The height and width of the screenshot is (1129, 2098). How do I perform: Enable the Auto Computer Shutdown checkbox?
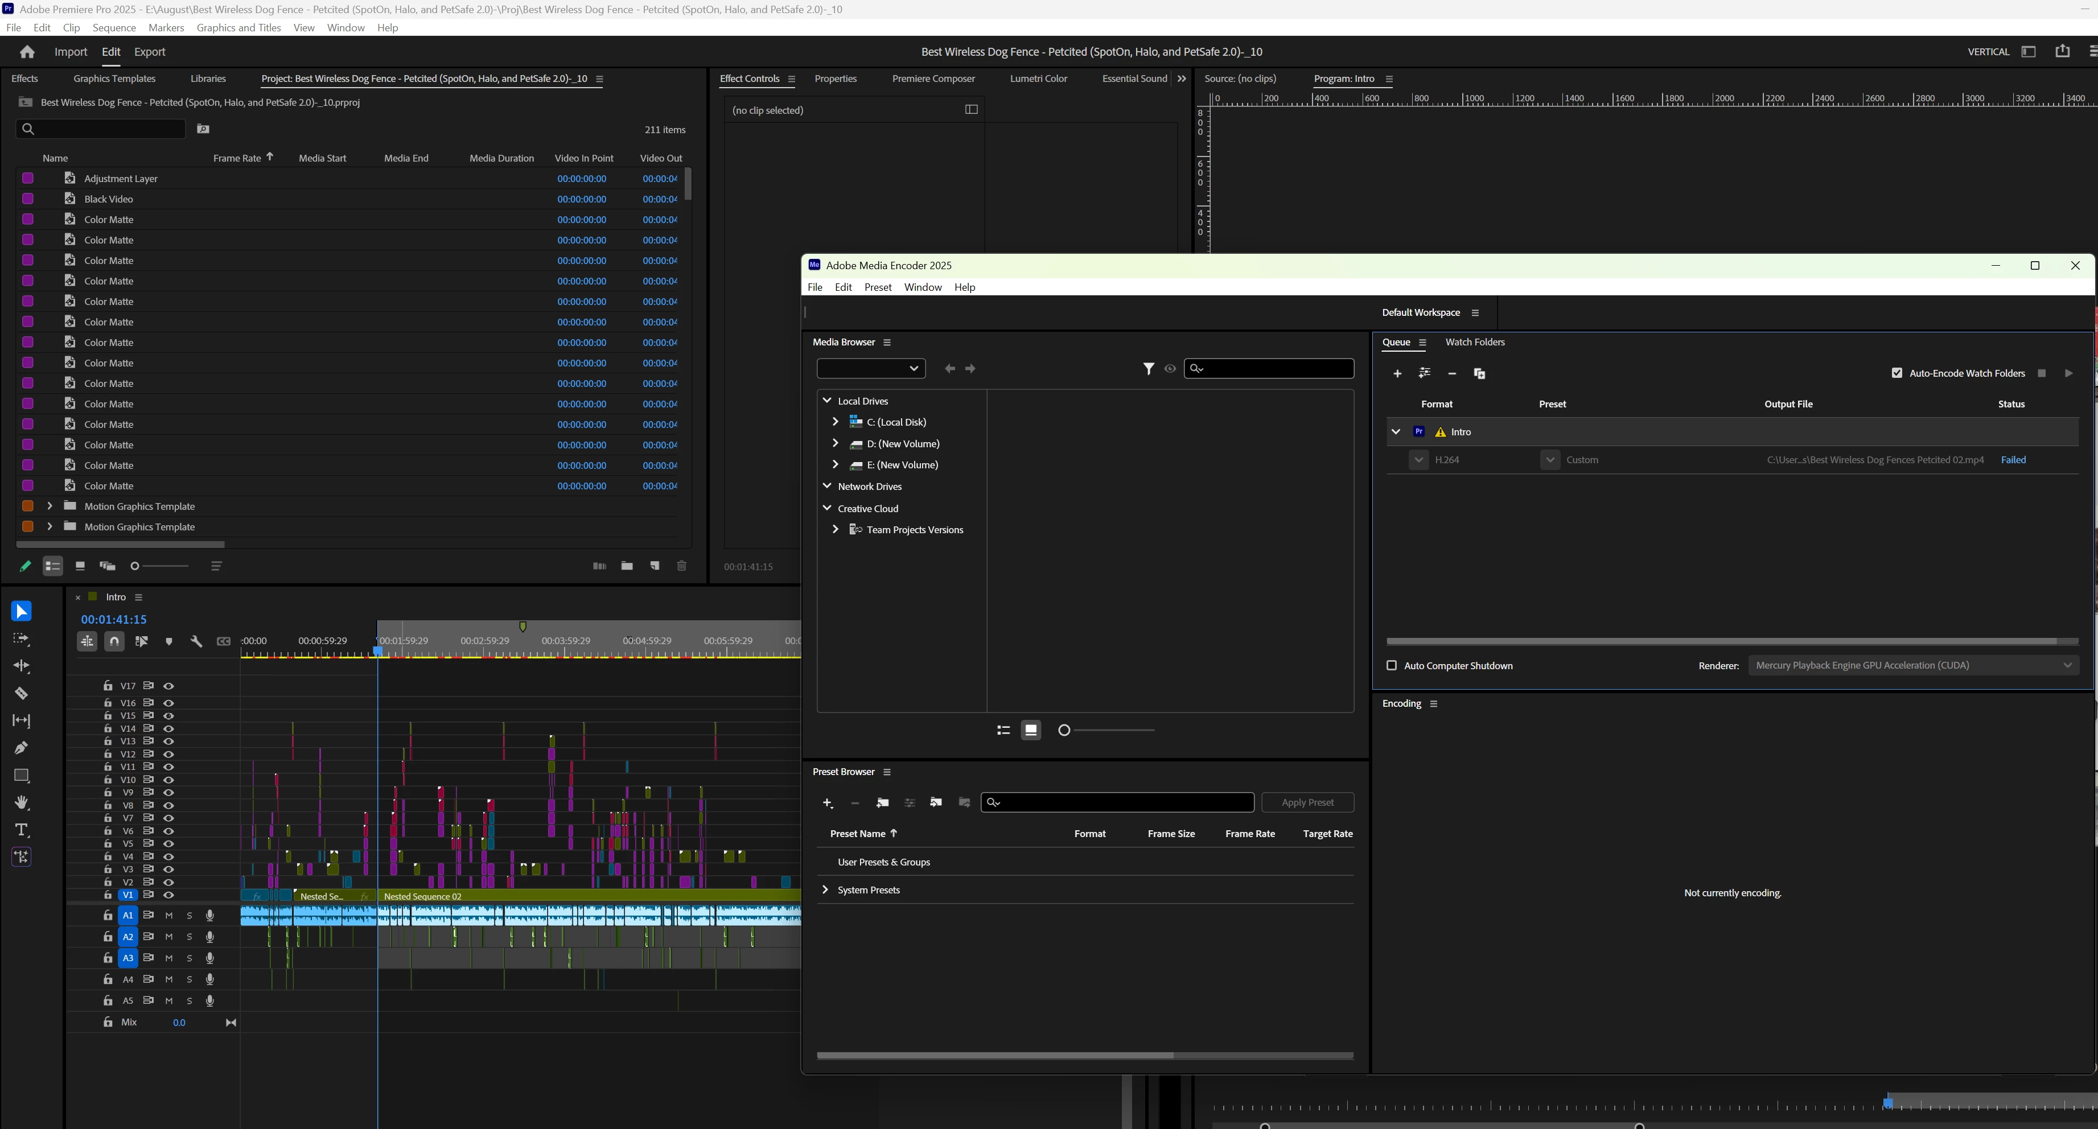coord(1392,666)
